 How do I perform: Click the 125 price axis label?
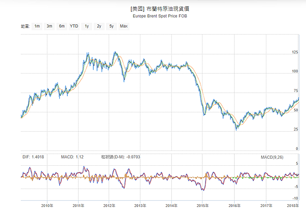pos(295,52)
